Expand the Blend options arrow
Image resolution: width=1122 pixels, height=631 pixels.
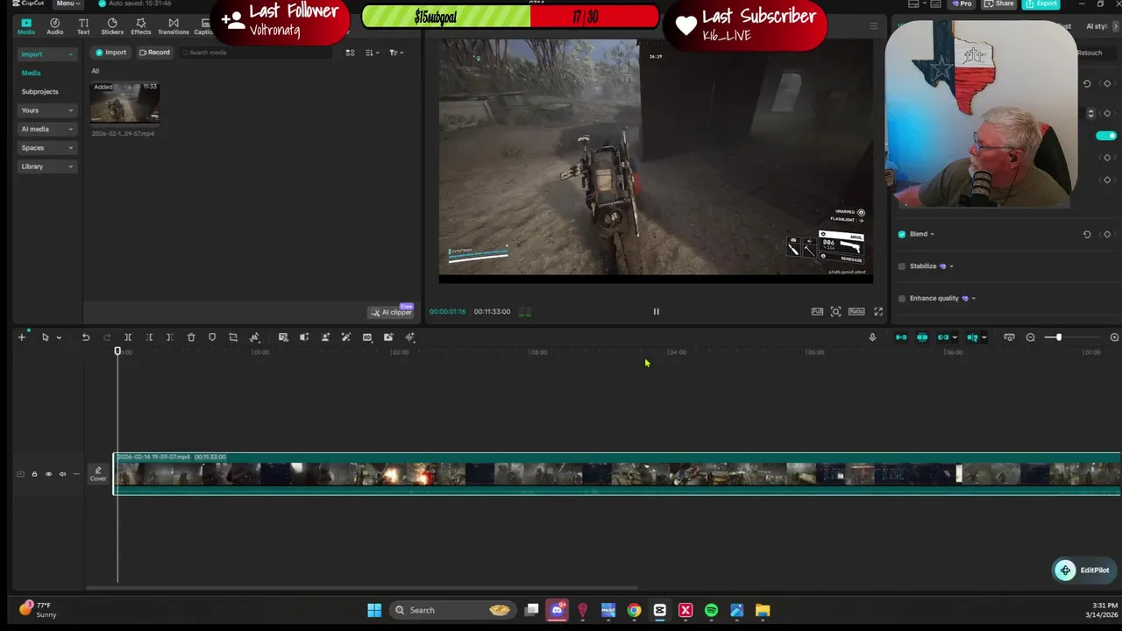(932, 234)
